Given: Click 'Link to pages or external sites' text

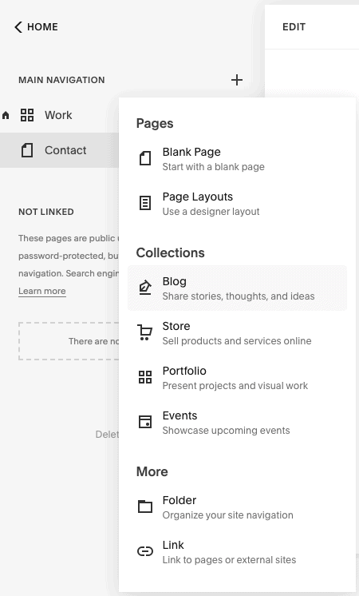Looking at the screenshot, I should point(229,560).
